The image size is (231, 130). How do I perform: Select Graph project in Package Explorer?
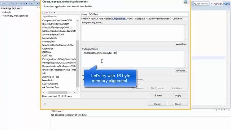[x=6, y=12]
